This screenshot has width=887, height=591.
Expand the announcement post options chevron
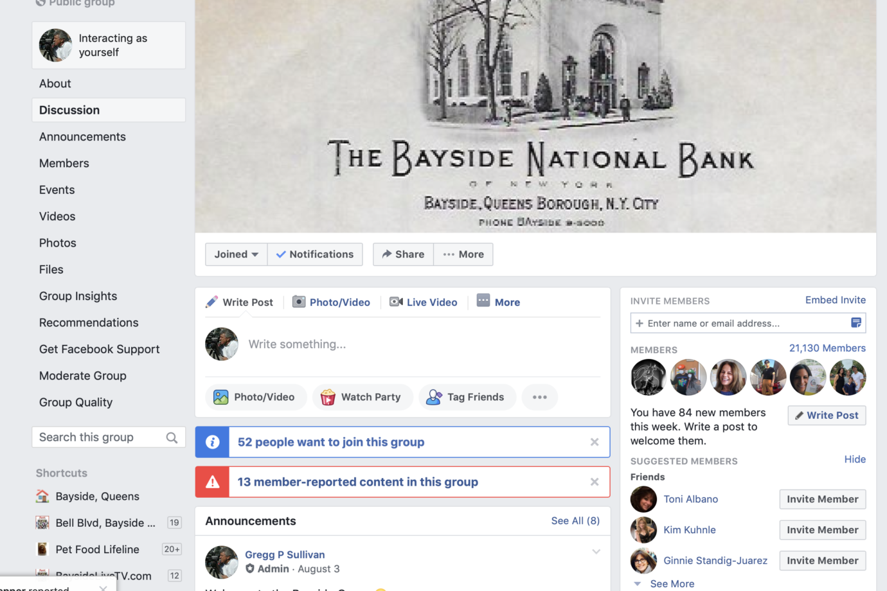(x=596, y=552)
